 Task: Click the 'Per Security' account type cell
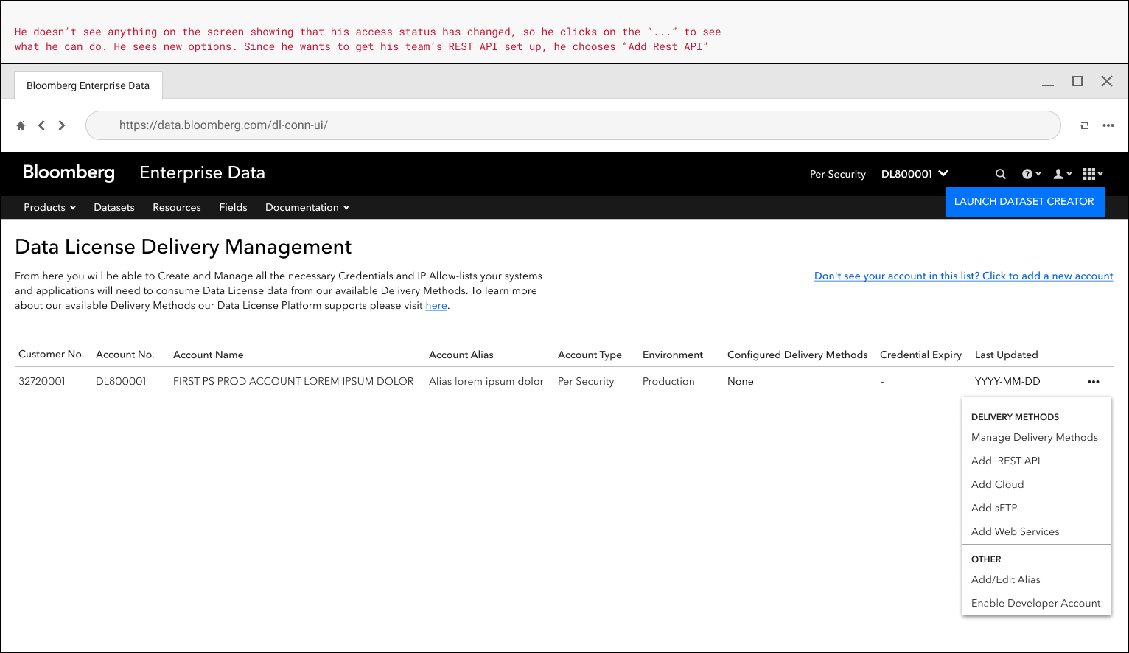pos(586,382)
